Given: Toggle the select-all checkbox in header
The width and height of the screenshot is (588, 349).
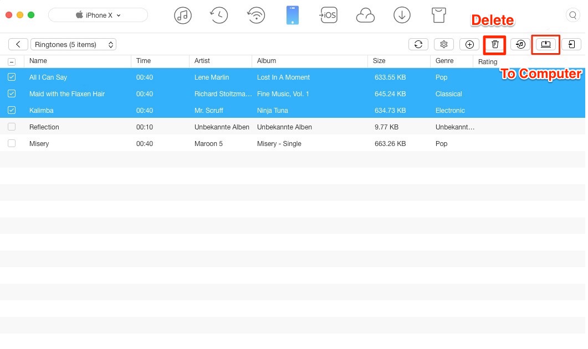Looking at the screenshot, I should click(12, 62).
